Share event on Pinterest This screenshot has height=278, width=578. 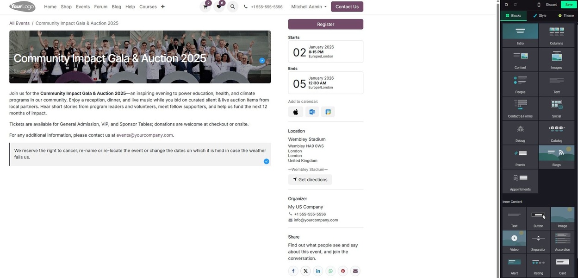point(343,271)
